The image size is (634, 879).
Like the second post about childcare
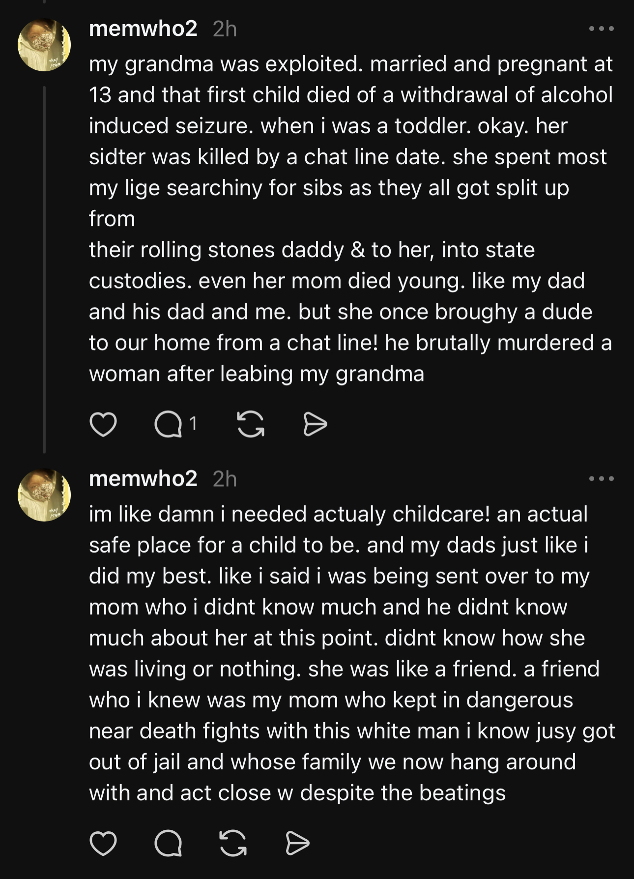click(x=103, y=844)
